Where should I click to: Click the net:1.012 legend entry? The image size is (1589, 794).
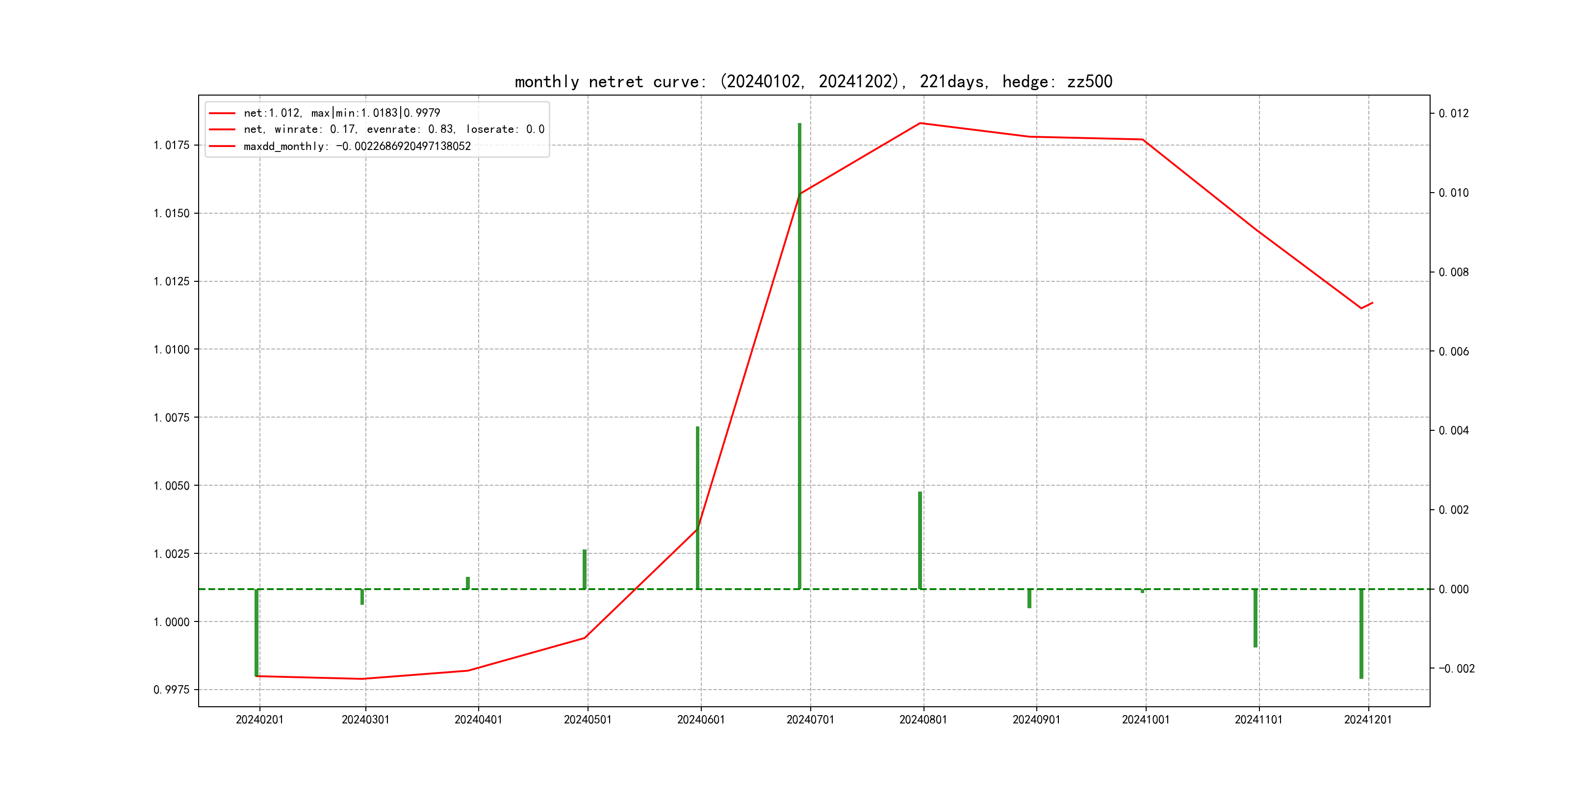pos(341,113)
